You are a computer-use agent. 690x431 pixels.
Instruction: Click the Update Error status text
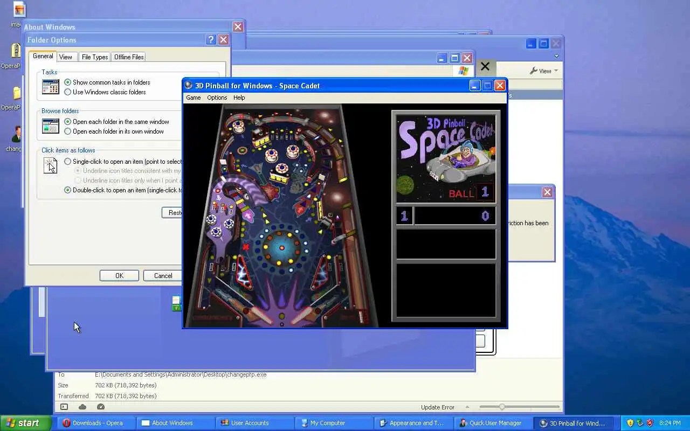click(438, 407)
